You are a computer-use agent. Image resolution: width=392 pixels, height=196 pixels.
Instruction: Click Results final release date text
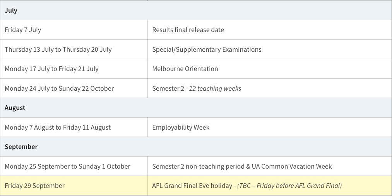click(x=188, y=30)
